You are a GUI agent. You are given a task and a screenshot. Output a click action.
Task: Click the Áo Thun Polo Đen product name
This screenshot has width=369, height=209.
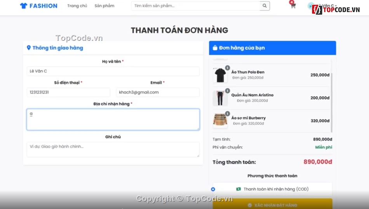[248, 72]
